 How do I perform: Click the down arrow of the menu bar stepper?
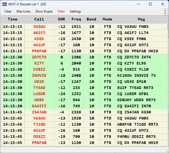[165, 13]
